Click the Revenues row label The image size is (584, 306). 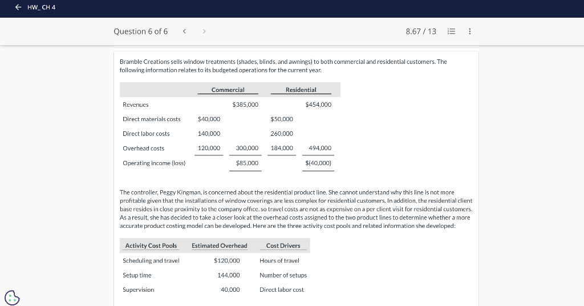[136, 104]
